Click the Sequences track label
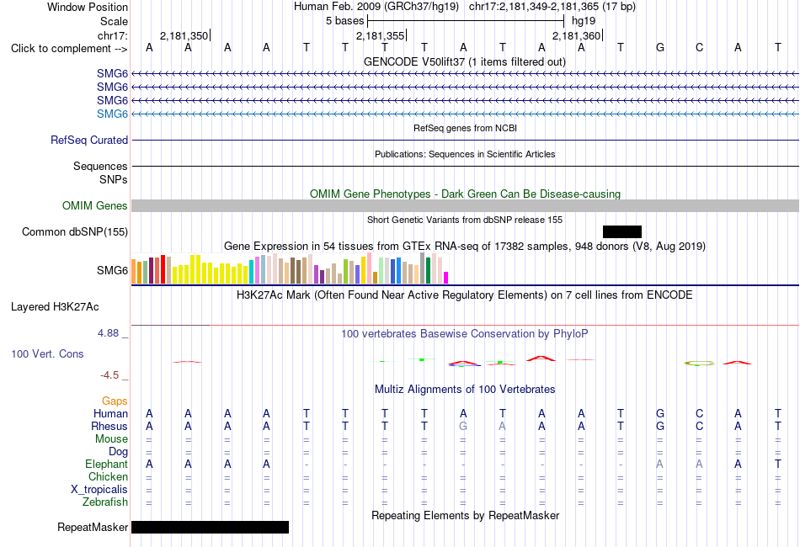Screen dimensions: 800x547 (100, 166)
